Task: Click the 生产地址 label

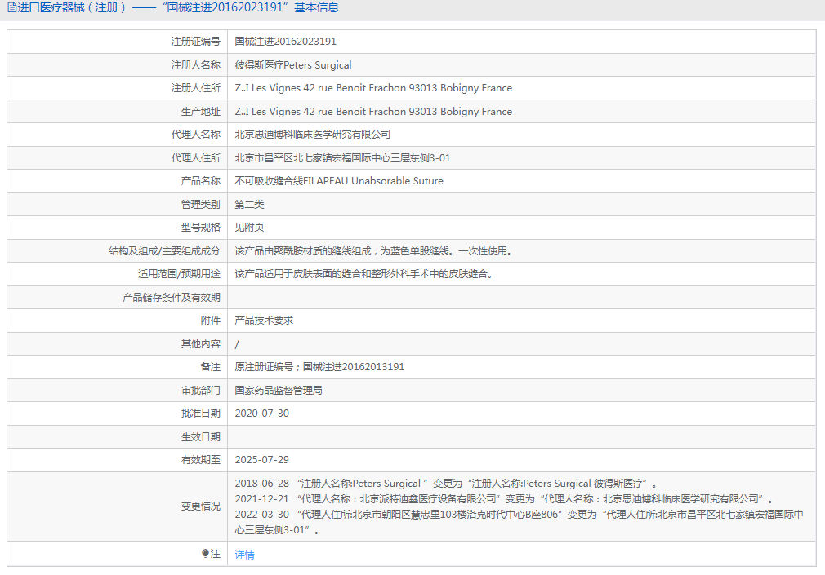Action: [x=200, y=112]
